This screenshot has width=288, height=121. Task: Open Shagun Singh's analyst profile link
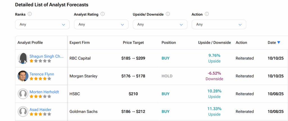[46, 56]
